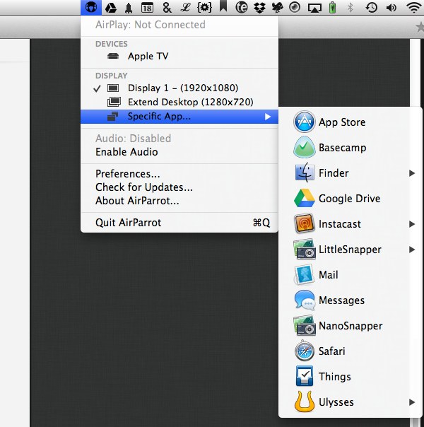Open the Dropbox menu bar icon
Screen dimensions: 424x427
pyautogui.click(x=259, y=8)
